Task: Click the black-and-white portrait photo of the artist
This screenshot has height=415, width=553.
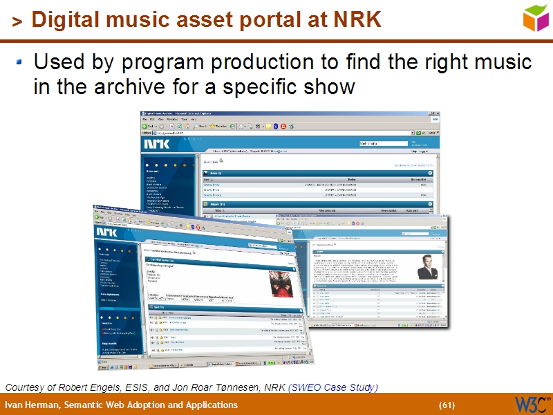Action: pyautogui.click(x=426, y=268)
